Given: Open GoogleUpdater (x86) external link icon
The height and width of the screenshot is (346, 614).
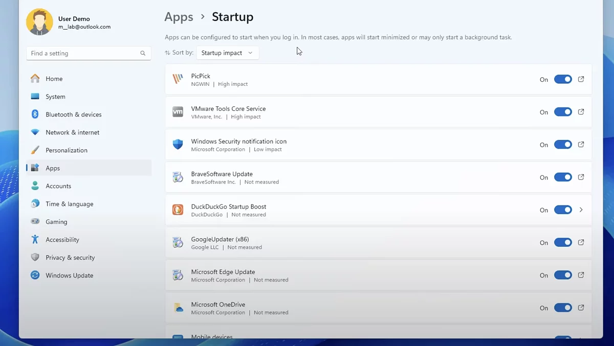Looking at the screenshot, I should [x=581, y=243].
